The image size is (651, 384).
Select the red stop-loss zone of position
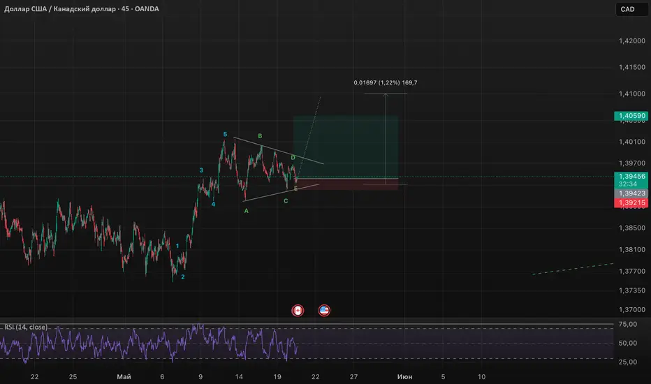pyautogui.click(x=346, y=184)
